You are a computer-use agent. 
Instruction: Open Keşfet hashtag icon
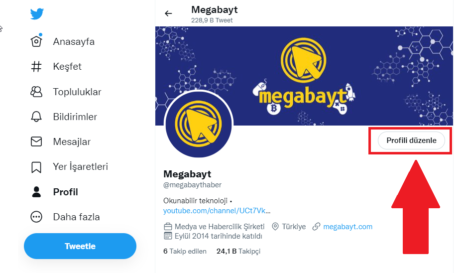(x=36, y=67)
